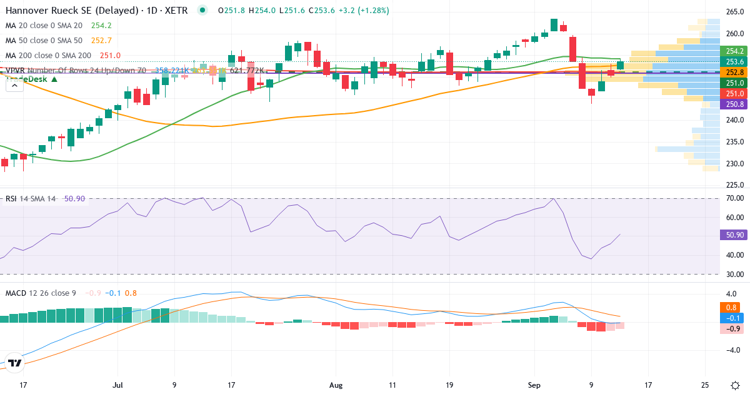Click the 621.772K VPVR total value

coord(247,71)
